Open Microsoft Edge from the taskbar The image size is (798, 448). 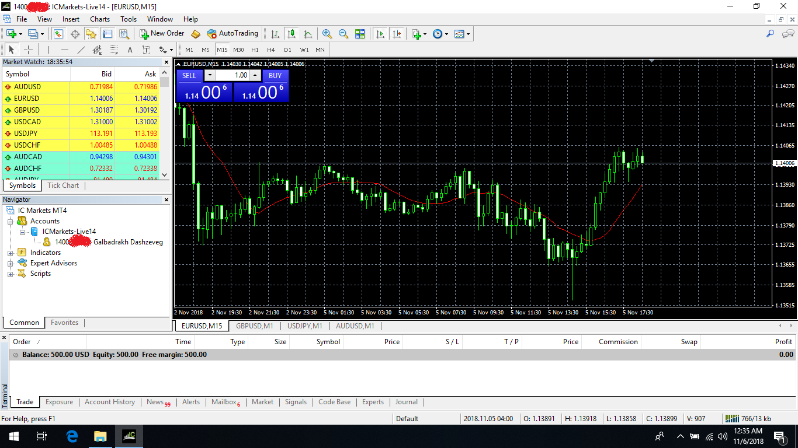click(72, 436)
